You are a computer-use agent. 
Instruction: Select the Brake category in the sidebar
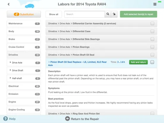(x=24, y=39)
